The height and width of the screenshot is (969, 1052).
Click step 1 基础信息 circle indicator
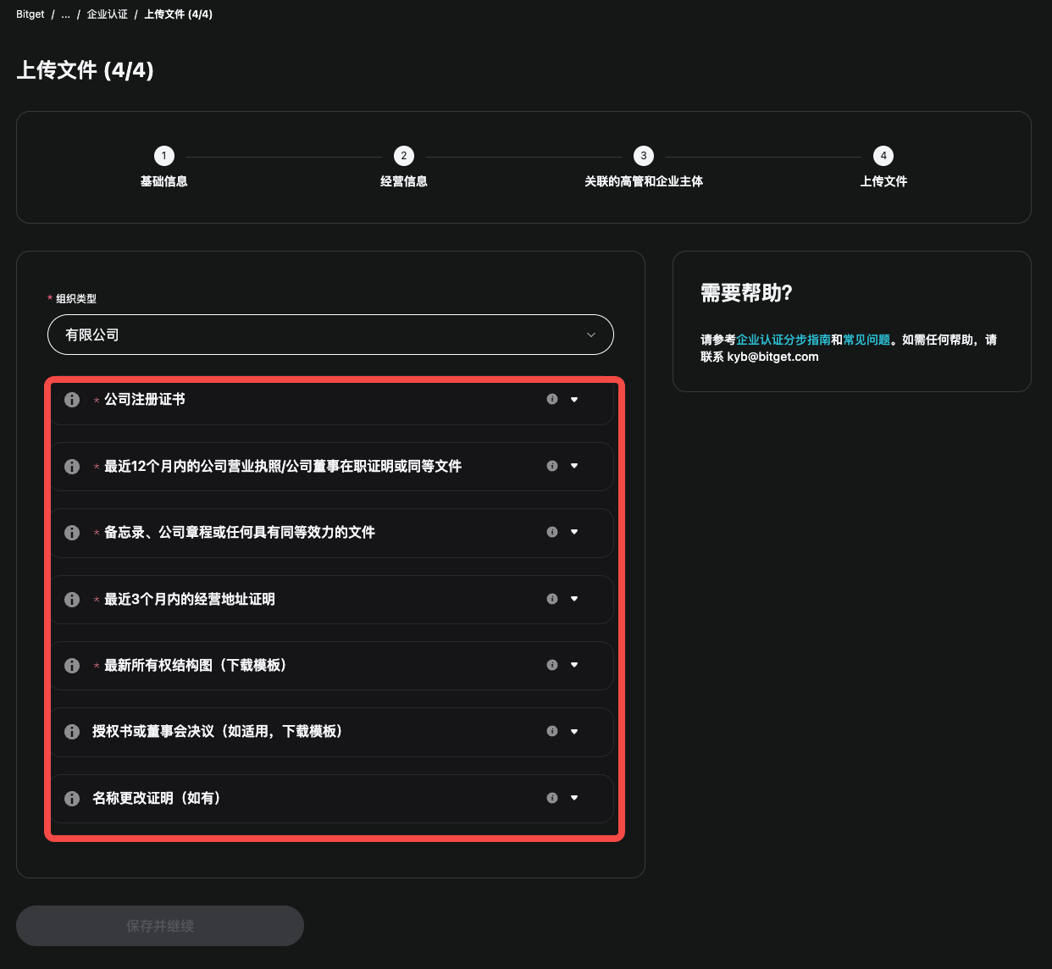coord(164,156)
